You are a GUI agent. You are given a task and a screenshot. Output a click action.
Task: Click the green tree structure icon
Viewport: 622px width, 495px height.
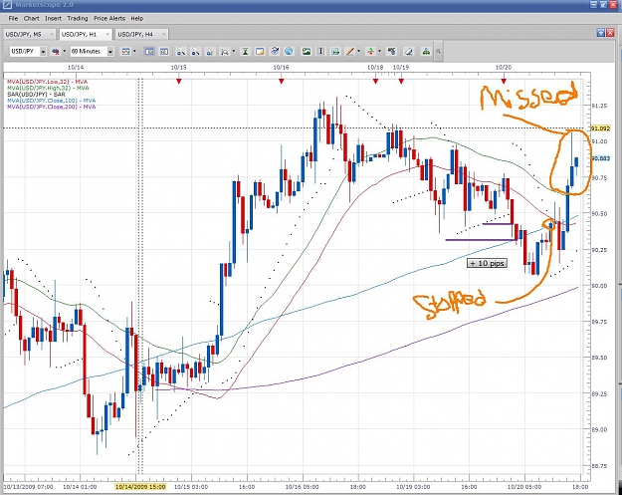click(426, 52)
